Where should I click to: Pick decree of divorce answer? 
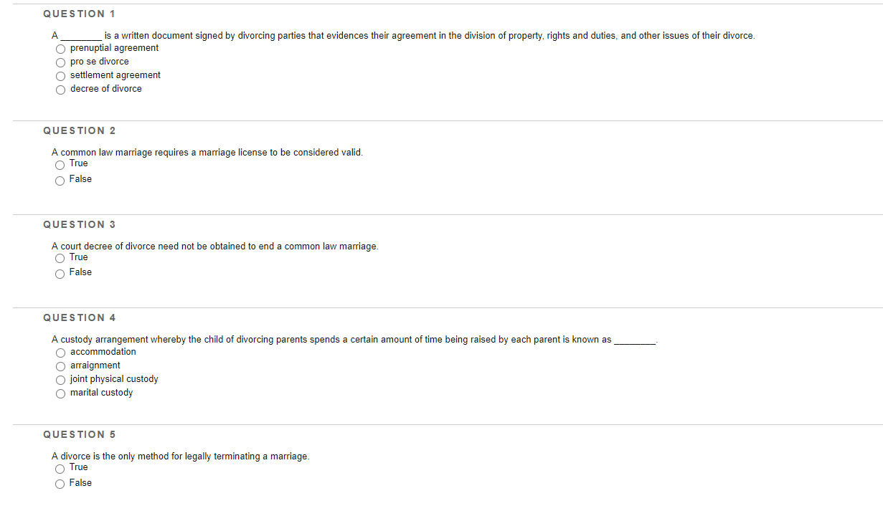click(60, 90)
